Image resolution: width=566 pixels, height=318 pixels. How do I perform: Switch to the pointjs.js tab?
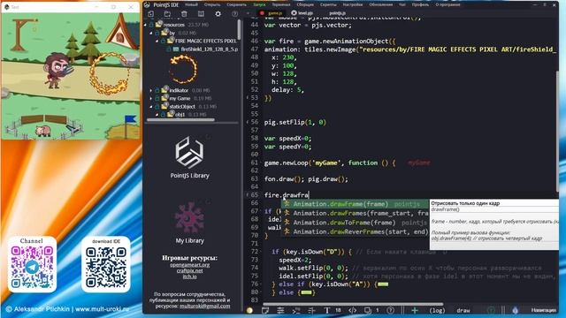click(x=337, y=13)
